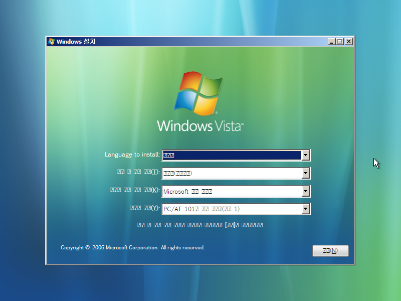Screen dimensions: 401x301
Task: Click the label ending in (K):
Action: (x=135, y=190)
